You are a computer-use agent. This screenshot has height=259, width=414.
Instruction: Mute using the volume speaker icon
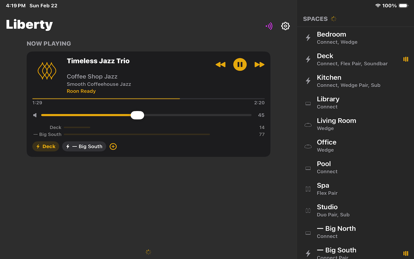tap(35, 115)
